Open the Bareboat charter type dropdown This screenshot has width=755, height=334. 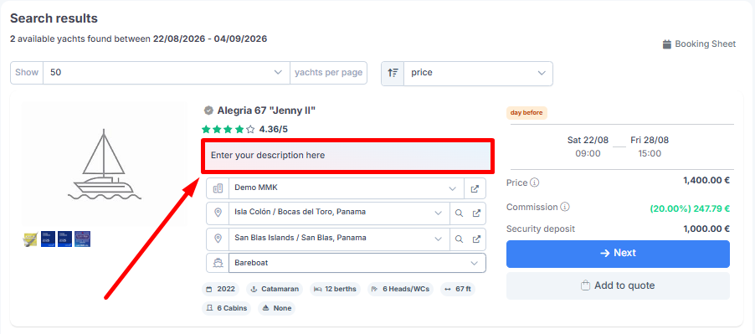coord(357,263)
